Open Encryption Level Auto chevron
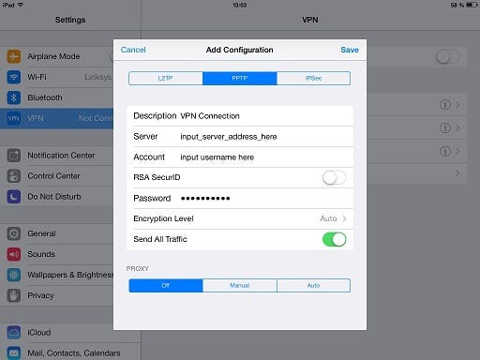 pos(344,218)
